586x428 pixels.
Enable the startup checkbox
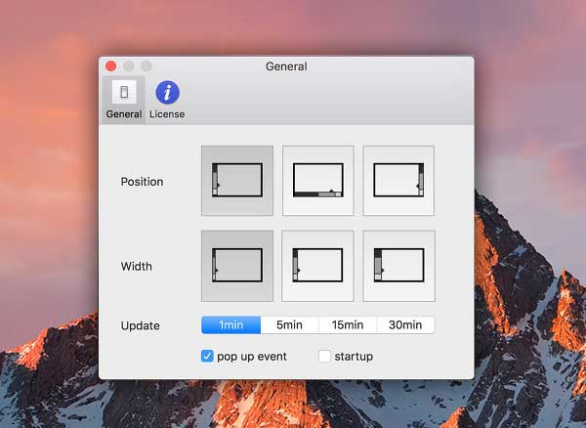pyautogui.click(x=325, y=356)
